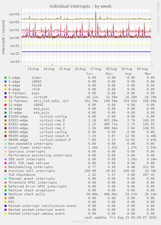Click the salmon Rescheduling interrupts swatch
This screenshot has height=225, width=161.
(x=6, y=167)
